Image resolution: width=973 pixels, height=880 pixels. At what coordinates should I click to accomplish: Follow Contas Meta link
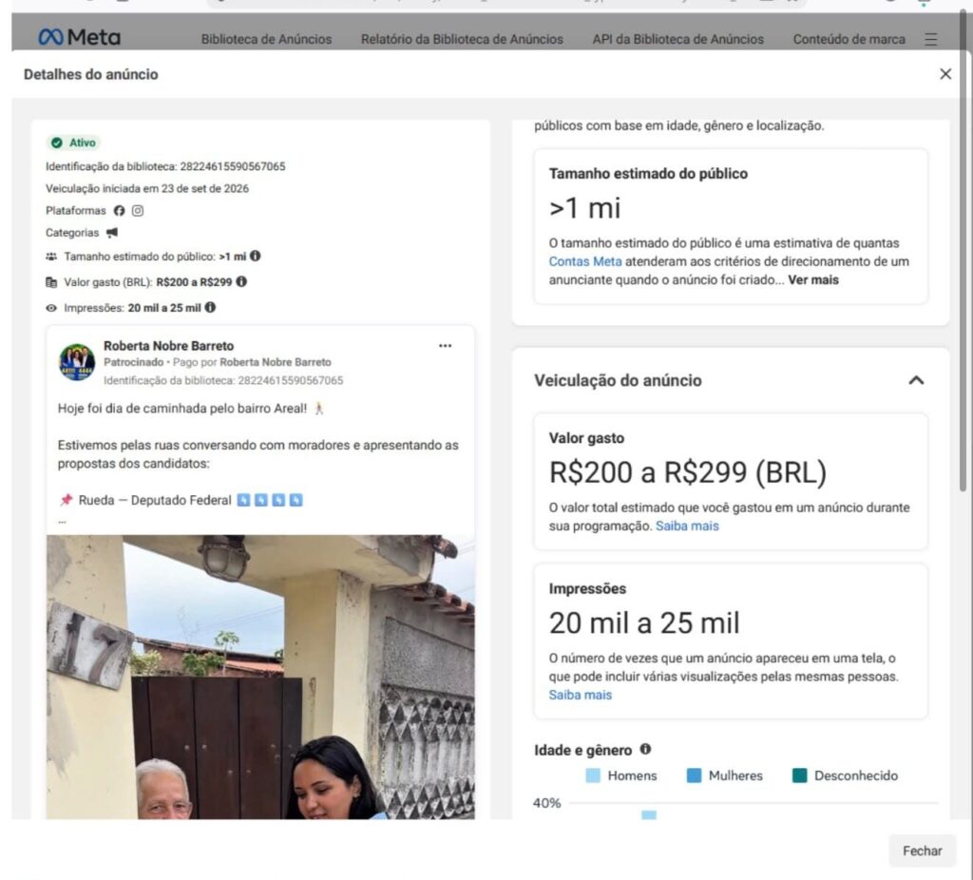pos(584,261)
